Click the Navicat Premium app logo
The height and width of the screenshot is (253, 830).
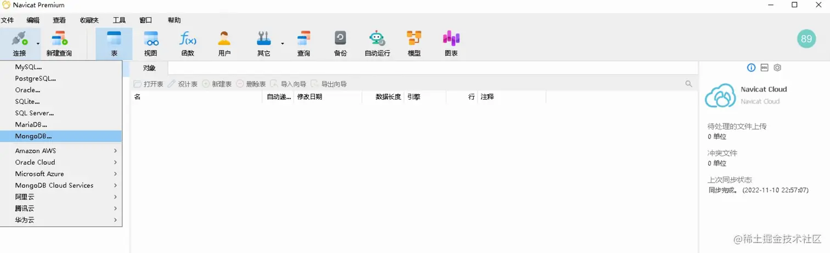click(6, 5)
